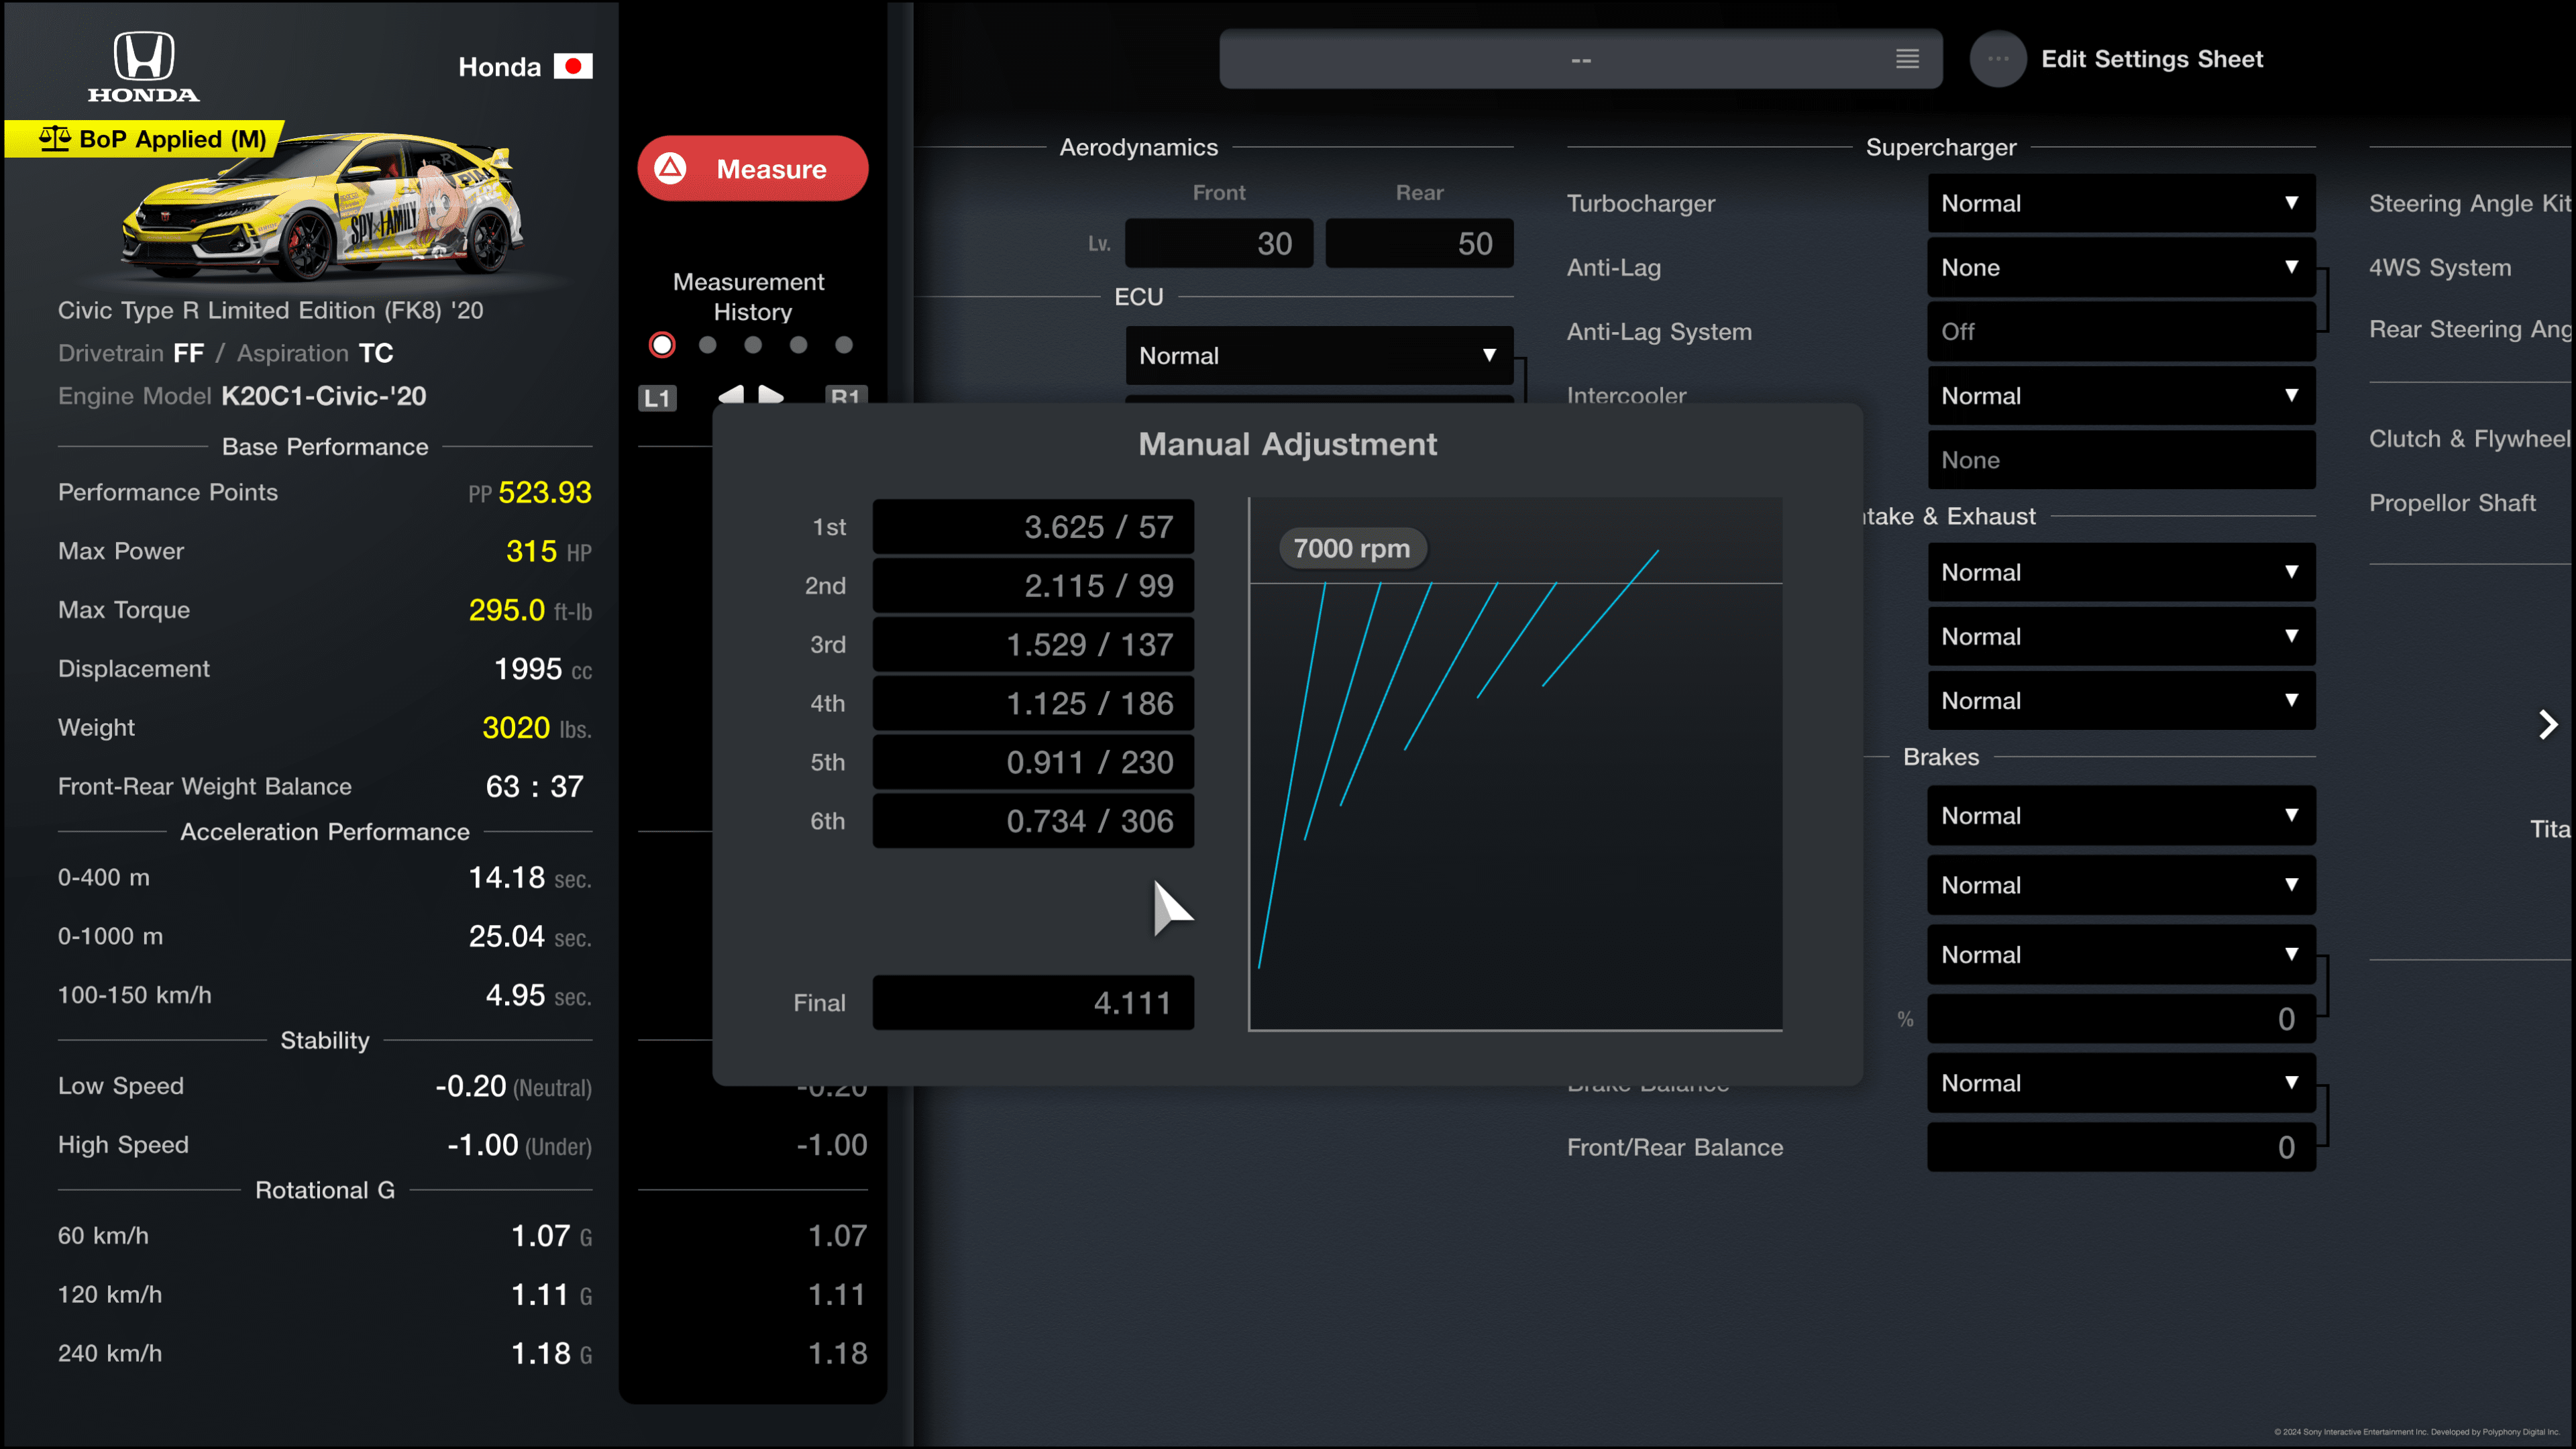Select 1st gear ratio field

[x=1033, y=526]
